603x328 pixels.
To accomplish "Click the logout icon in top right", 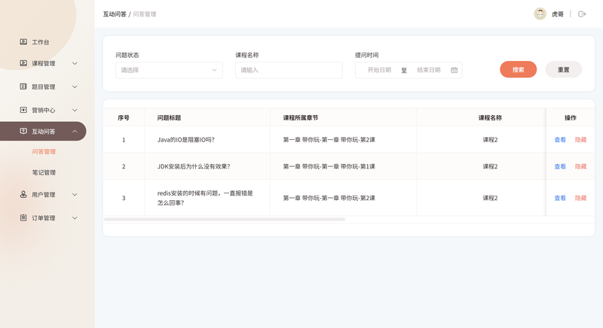I will [582, 14].
